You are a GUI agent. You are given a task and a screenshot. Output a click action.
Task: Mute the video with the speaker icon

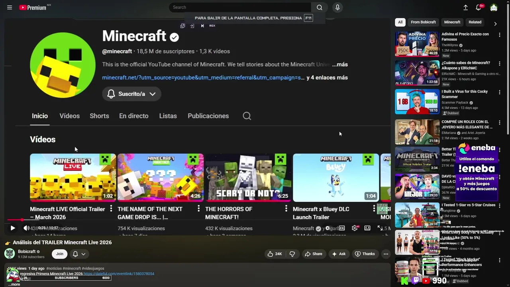[x=26, y=228]
